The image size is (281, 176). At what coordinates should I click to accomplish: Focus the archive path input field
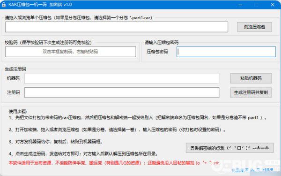[x=117, y=27]
